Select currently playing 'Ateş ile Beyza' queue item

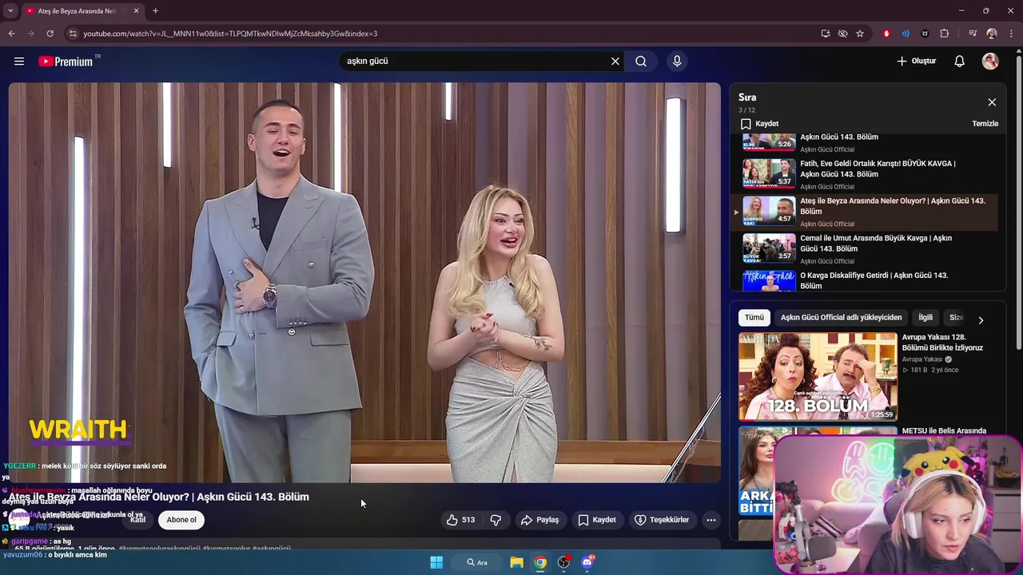[866, 212]
